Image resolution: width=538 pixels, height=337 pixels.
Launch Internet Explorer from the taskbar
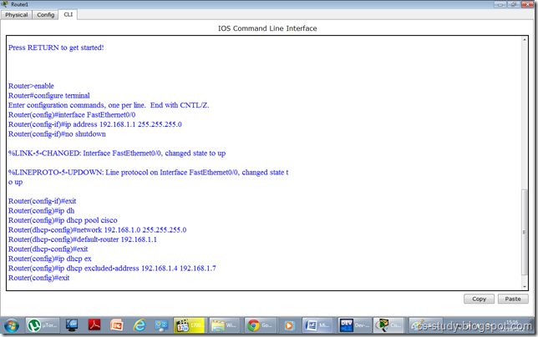pyautogui.click(x=140, y=325)
